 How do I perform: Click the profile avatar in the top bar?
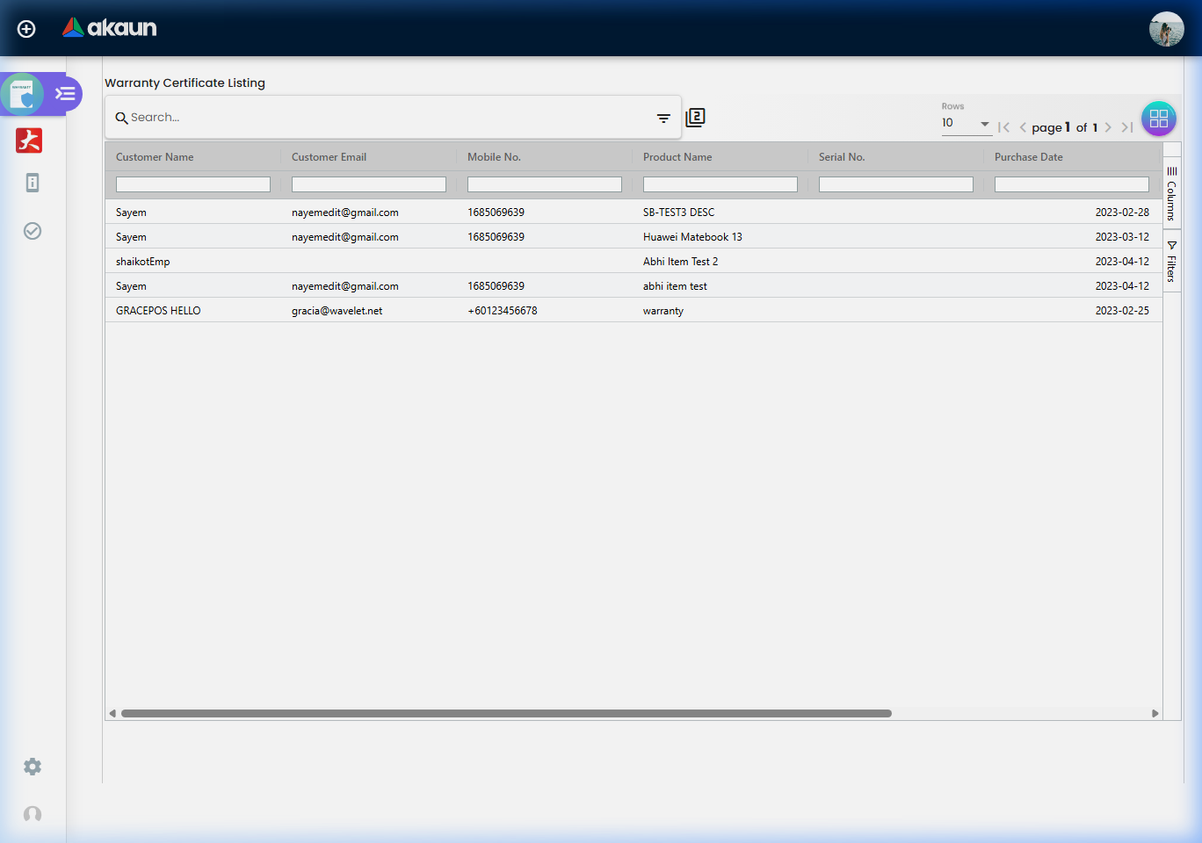pyautogui.click(x=1167, y=29)
